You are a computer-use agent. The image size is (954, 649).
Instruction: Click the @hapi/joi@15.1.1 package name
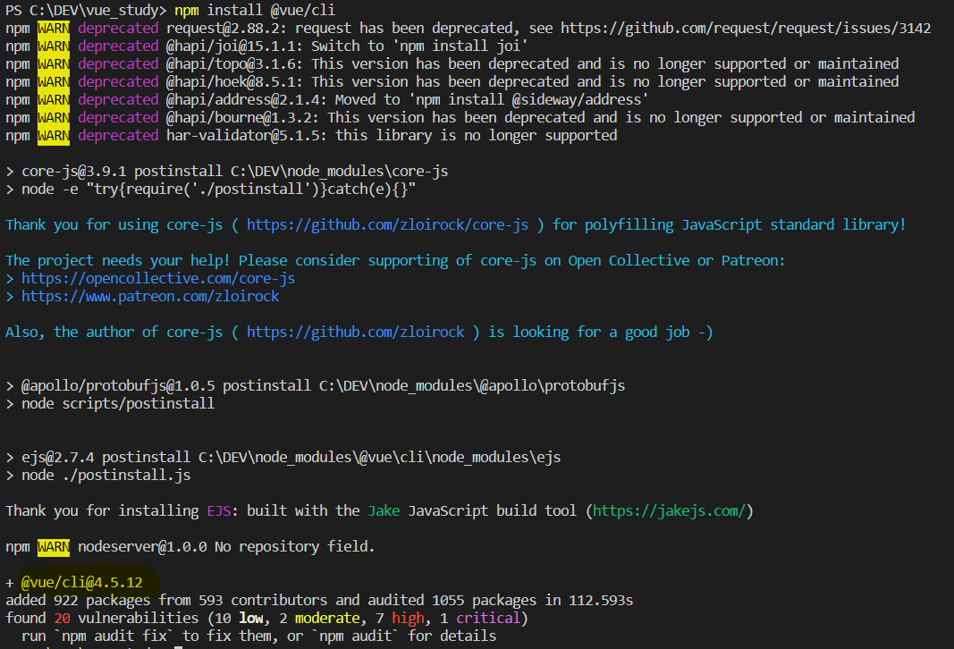click(233, 46)
